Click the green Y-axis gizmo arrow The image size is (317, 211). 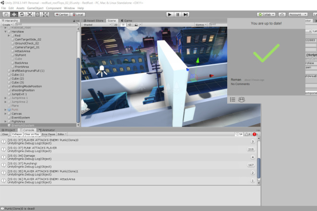point(197,60)
